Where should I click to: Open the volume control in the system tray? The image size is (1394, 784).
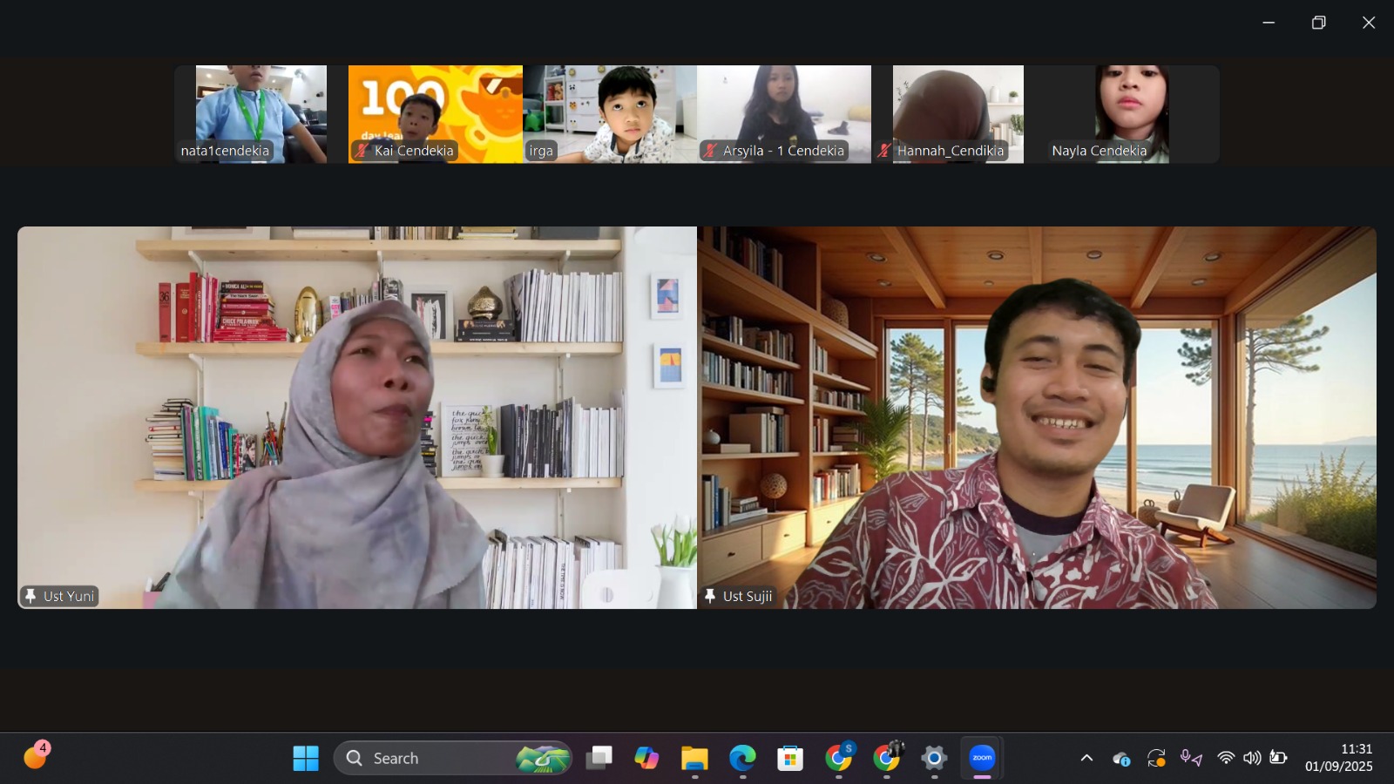(x=1252, y=758)
